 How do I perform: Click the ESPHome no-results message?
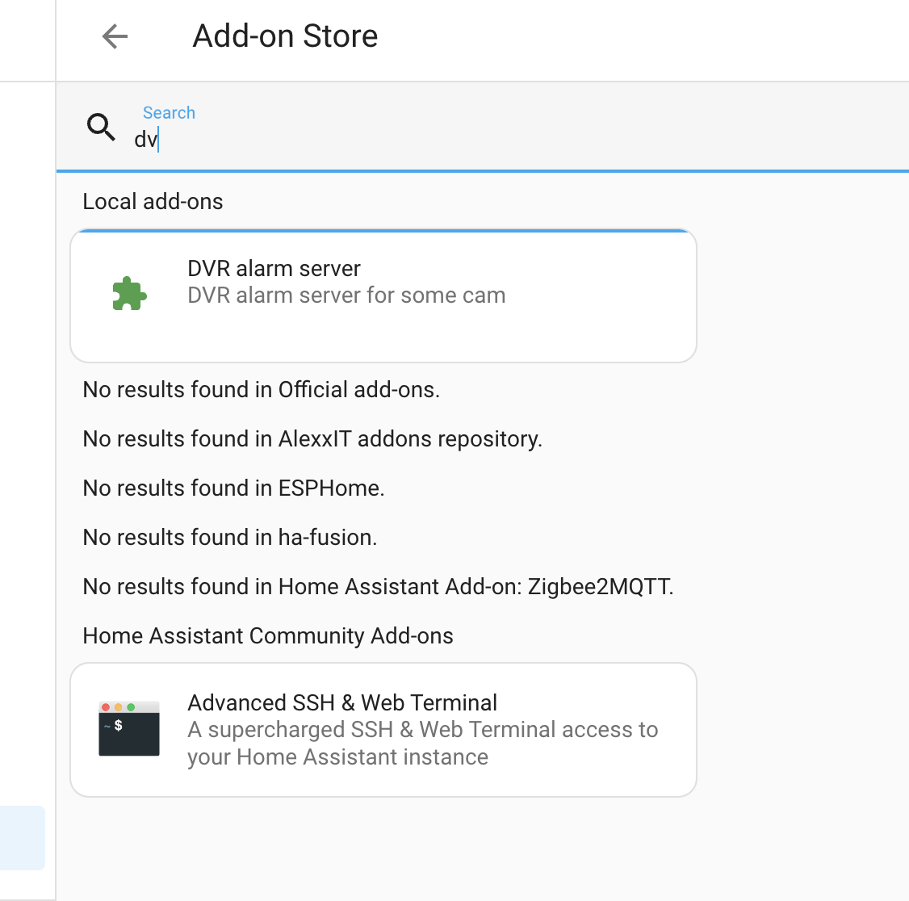click(233, 488)
